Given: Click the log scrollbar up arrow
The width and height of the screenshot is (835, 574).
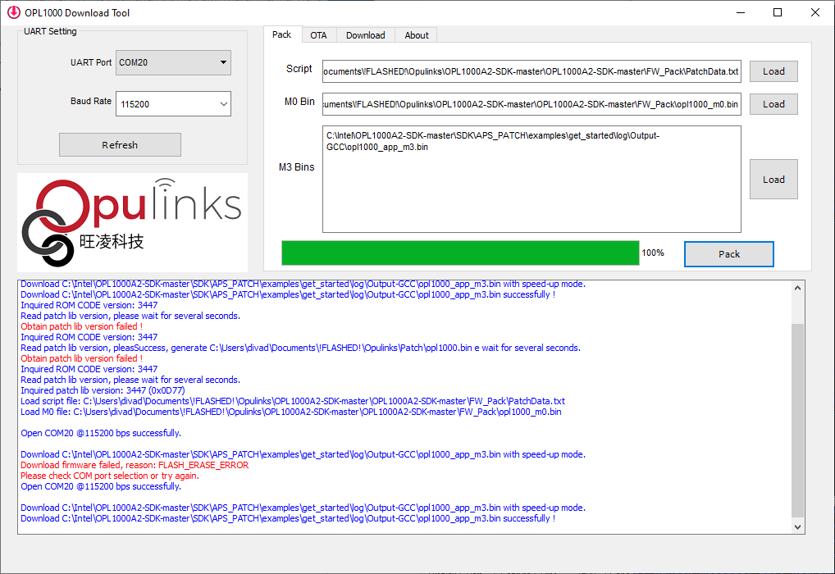Looking at the screenshot, I should click(797, 288).
